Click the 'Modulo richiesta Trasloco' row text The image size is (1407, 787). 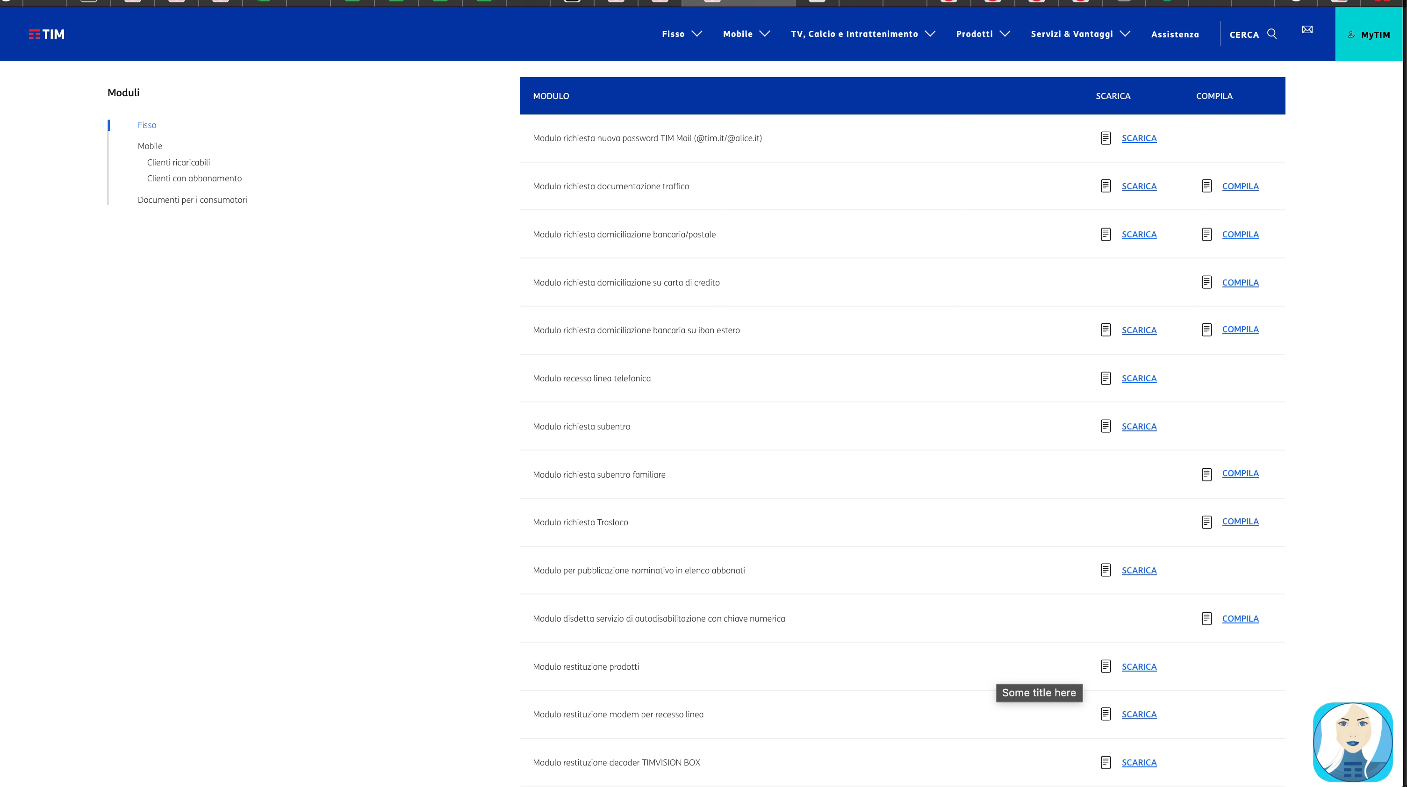point(580,522)
